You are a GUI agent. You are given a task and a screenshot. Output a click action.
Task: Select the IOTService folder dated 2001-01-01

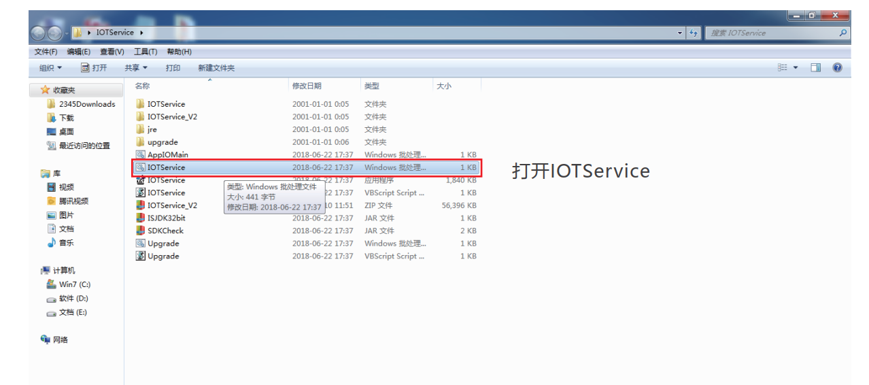pyautogui.click(x=160, y=104)
